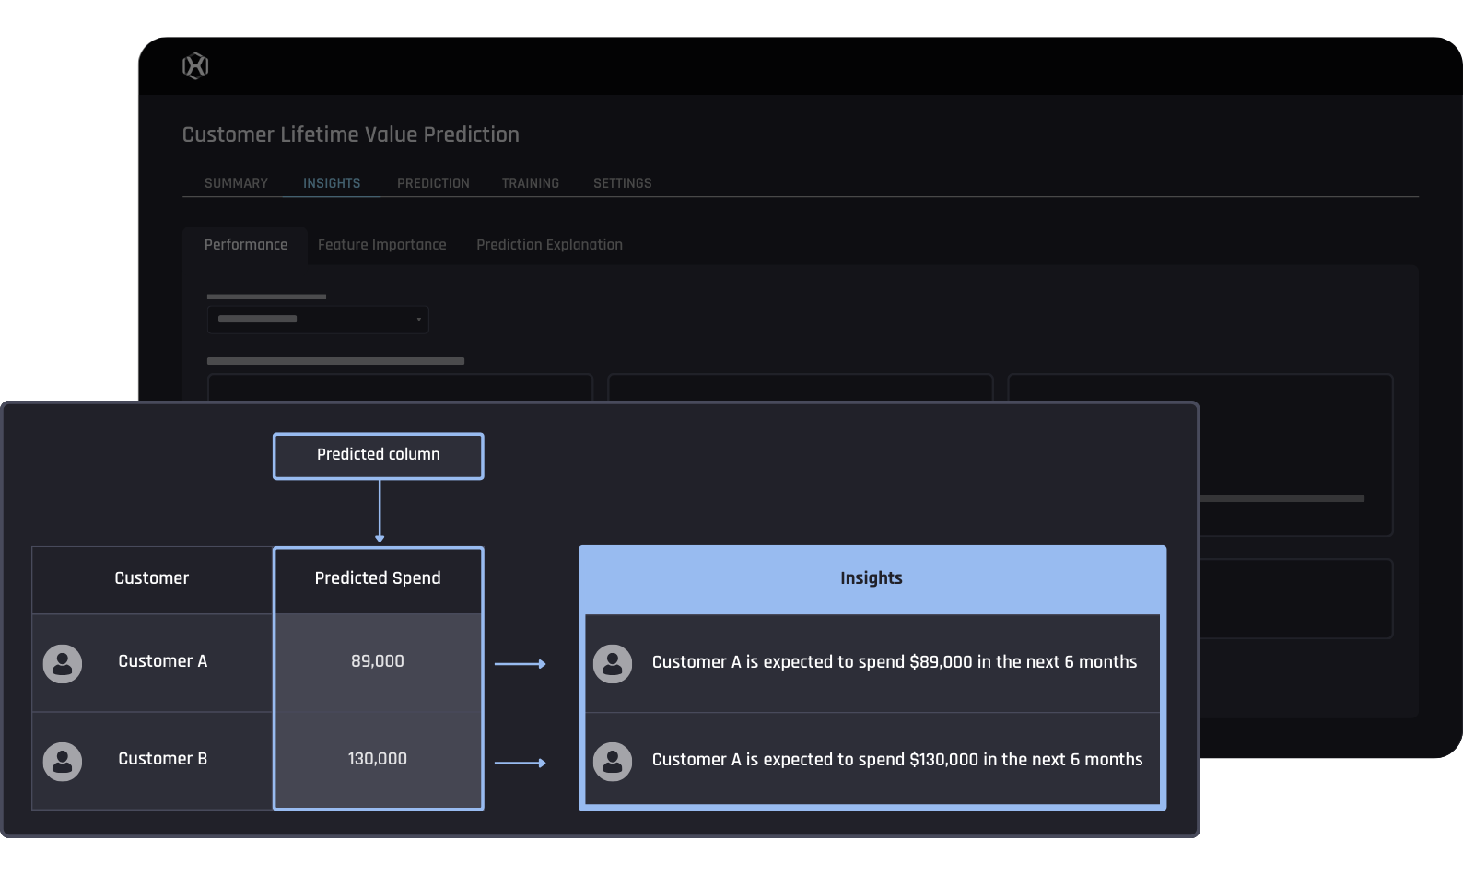Select the Feature Importance sub-tab
1463x875 pixels.
382,245
